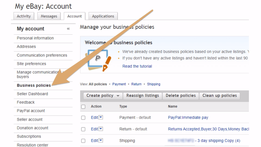Check the Payment default policy checkbox
The height and width of the screenshot is (147, 261).
tap(83, 118)
